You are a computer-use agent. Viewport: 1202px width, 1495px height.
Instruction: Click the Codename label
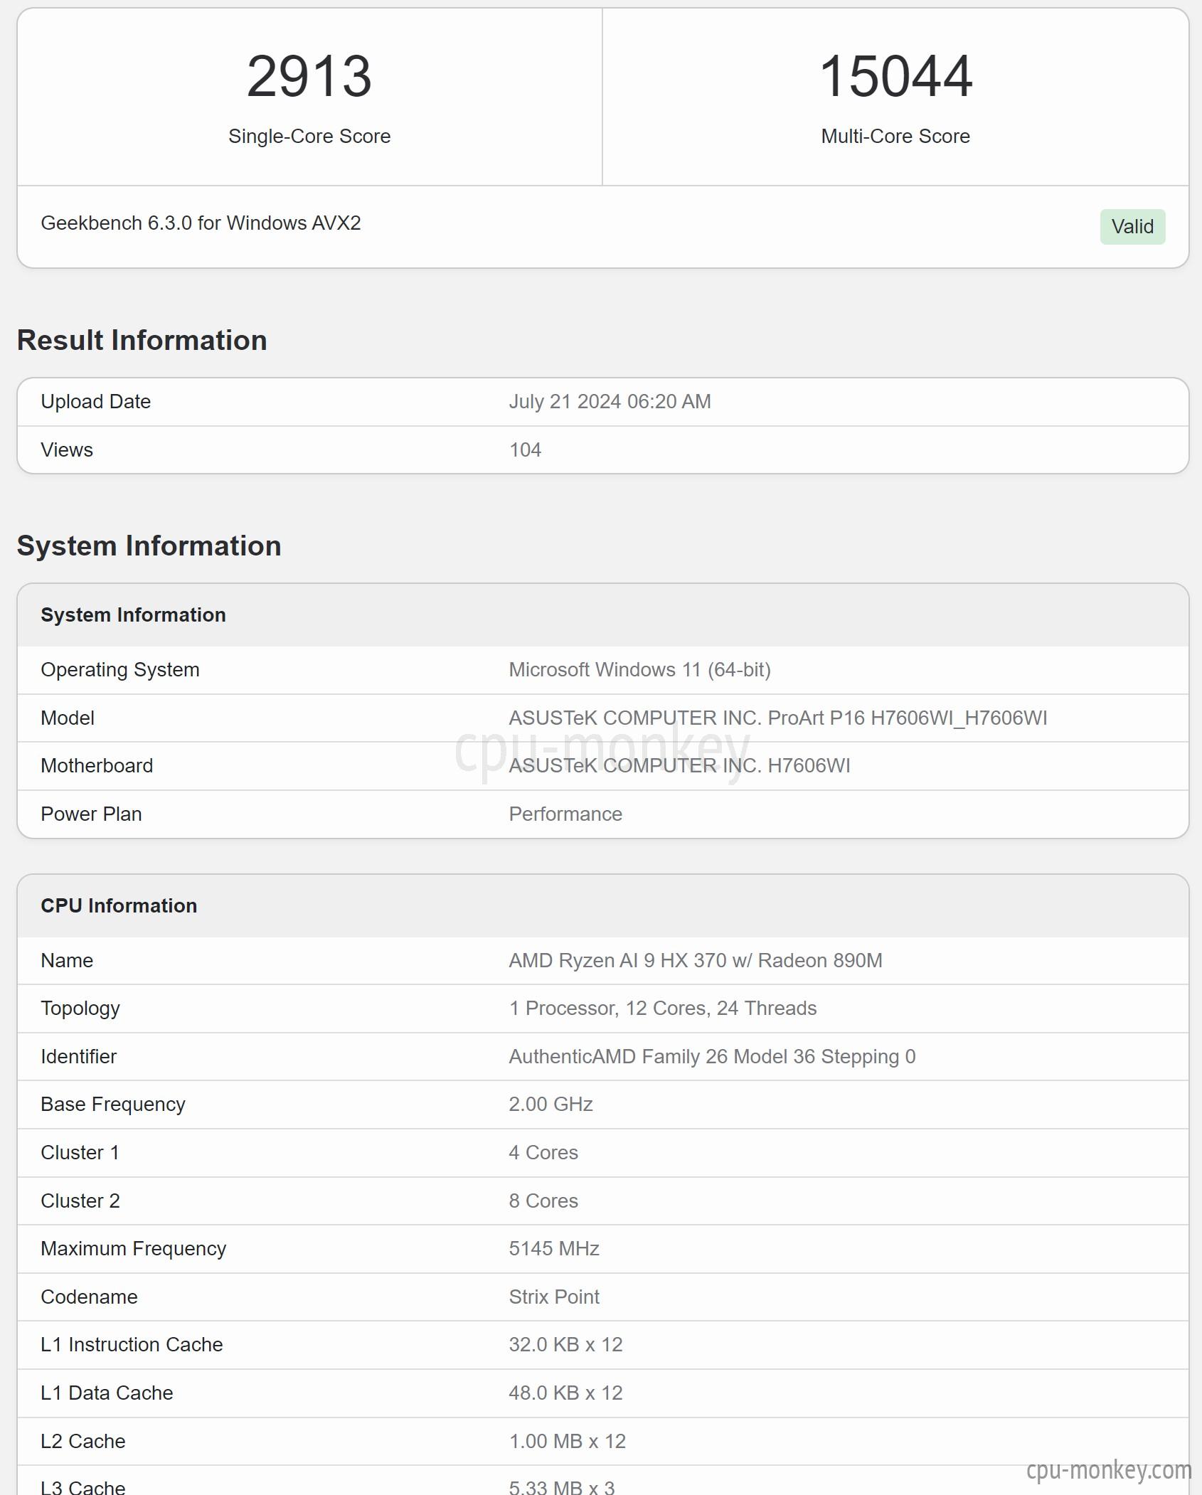(x=89, y=1297)
